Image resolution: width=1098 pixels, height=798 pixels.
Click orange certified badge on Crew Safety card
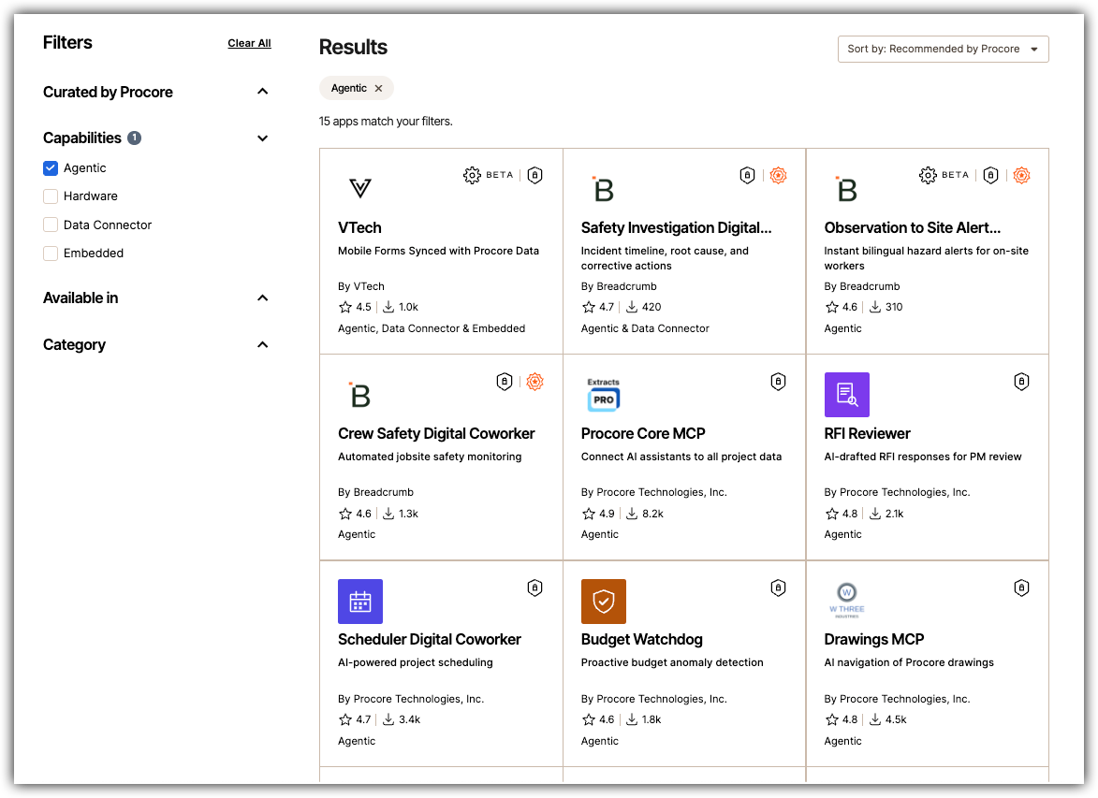[x=535, y=382]
